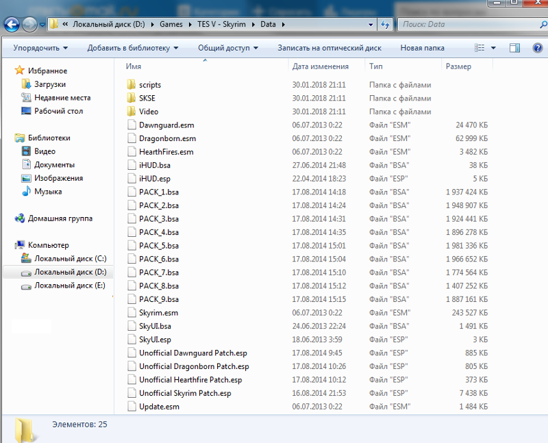This screenshot has height=443, width=548.
Task: Sort by the Размер column header
Action: tap(458, 66)
